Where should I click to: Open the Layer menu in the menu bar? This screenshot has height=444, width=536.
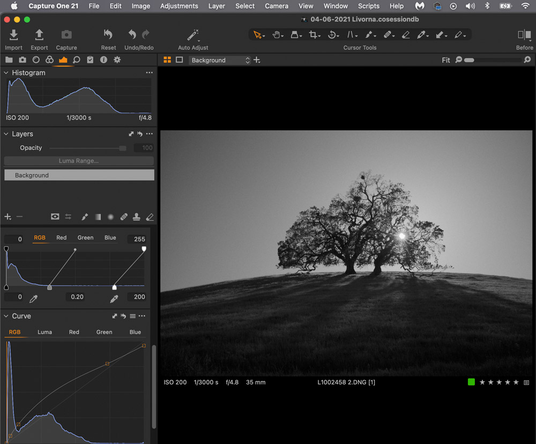(217, 6)
